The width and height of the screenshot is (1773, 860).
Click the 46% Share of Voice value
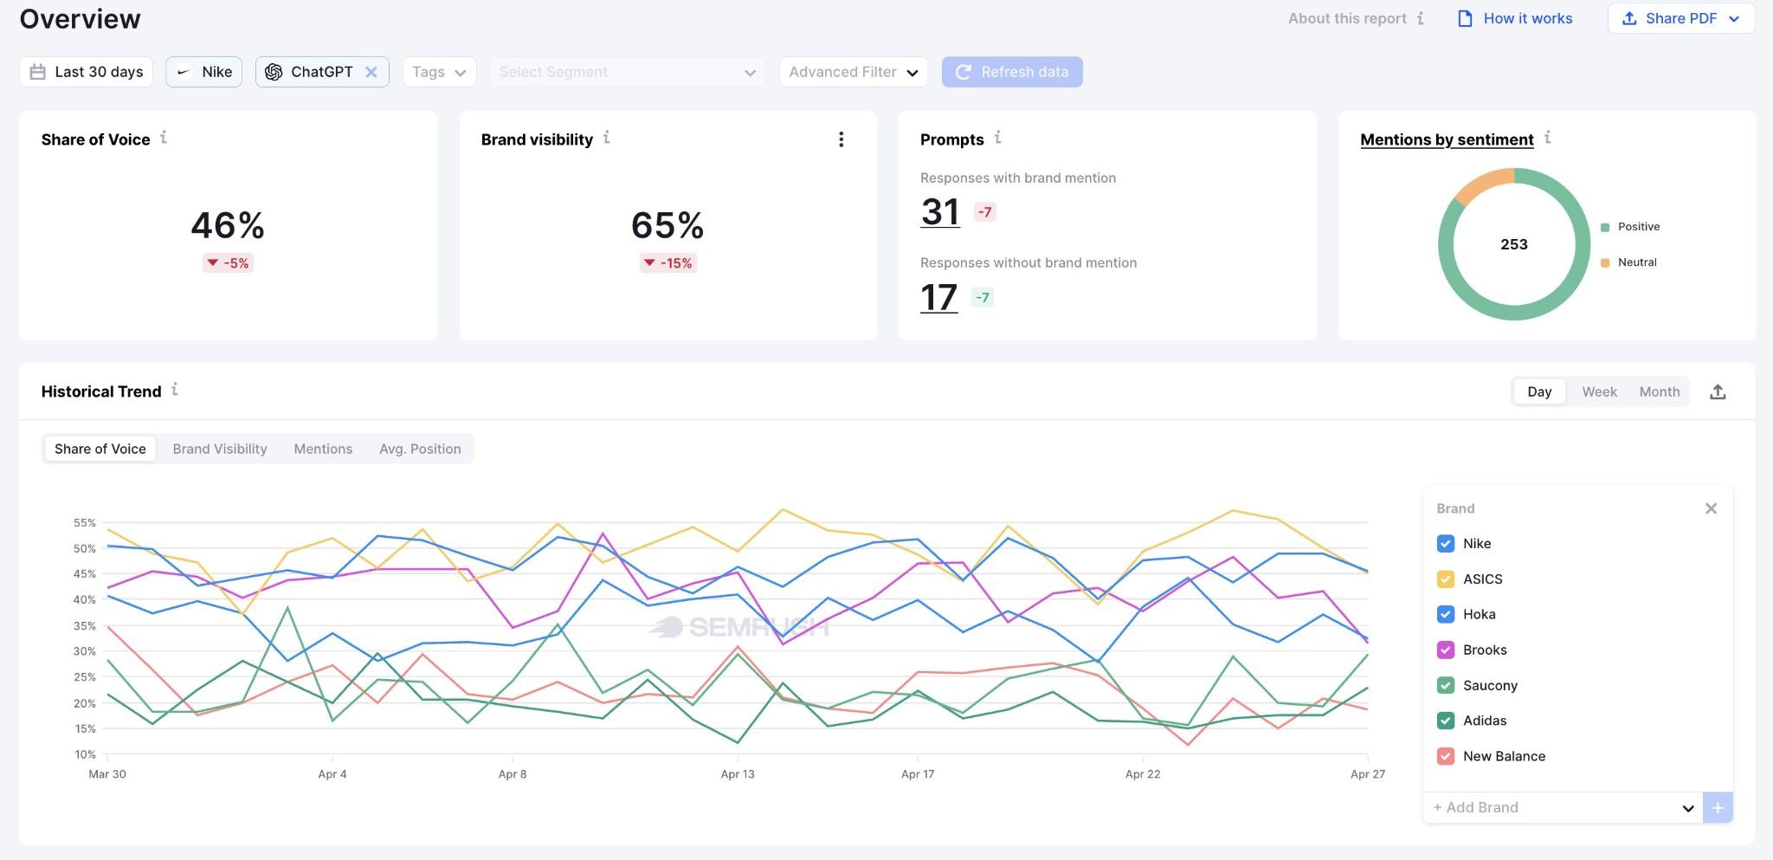coord(228,226)
